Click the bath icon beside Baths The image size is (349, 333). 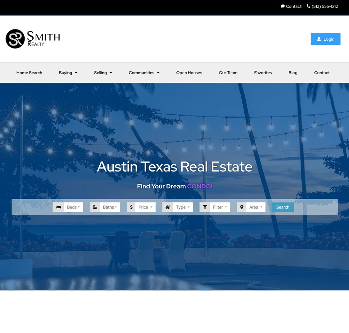click(x=95, y=207)
